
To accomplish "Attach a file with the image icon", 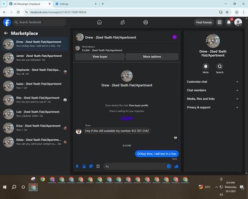I will point(84,166).
